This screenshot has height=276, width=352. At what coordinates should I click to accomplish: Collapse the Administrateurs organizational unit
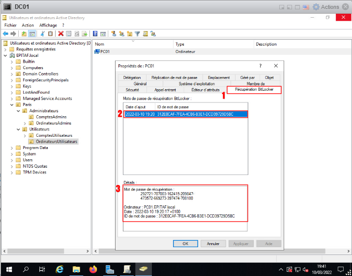[x=19, y=111]
